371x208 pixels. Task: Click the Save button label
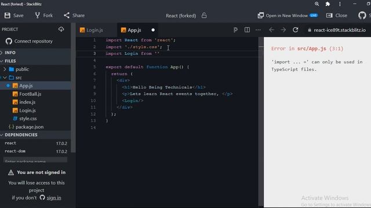pyautogui.click(x=18, y=16)
